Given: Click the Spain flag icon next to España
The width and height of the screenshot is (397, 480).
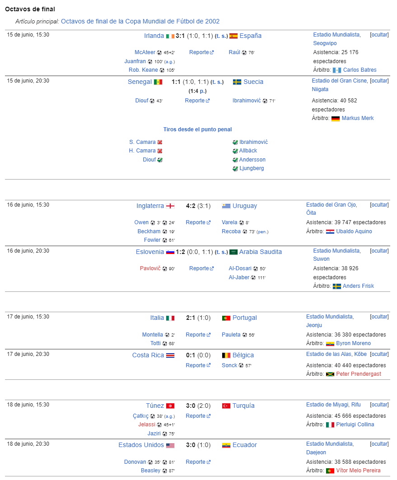Looking at the screenshot, I should (x=234, y=36).
